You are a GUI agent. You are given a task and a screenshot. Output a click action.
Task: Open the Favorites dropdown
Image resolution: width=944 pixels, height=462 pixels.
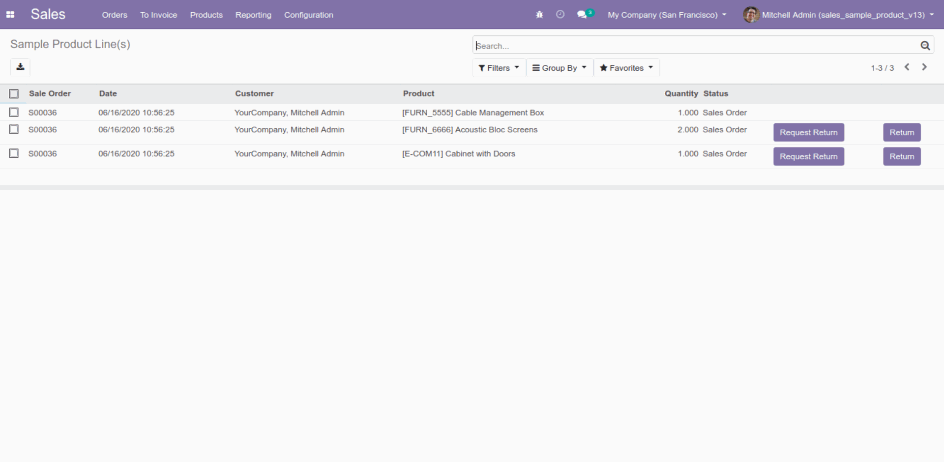(x=626, y=67)
